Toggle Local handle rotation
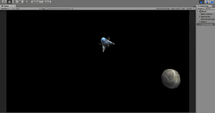215x113 pixels. pos(46,2)
